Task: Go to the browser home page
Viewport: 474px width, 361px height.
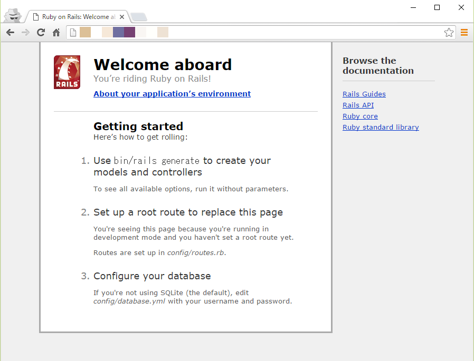Action: point(56,32)
